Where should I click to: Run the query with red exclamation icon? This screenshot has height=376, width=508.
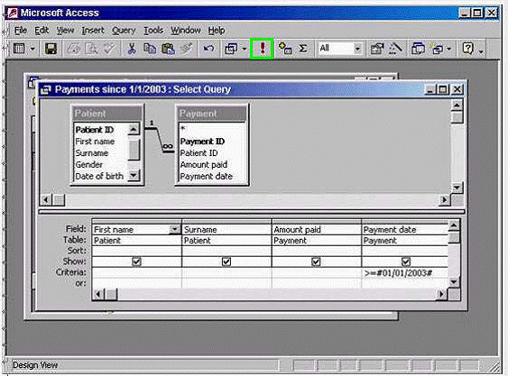coord(263,49)
